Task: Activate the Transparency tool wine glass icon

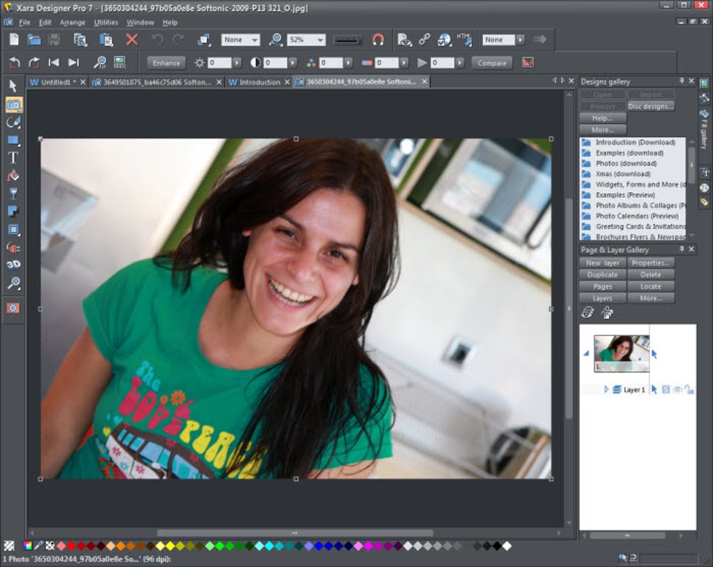Action: [13, 193]
